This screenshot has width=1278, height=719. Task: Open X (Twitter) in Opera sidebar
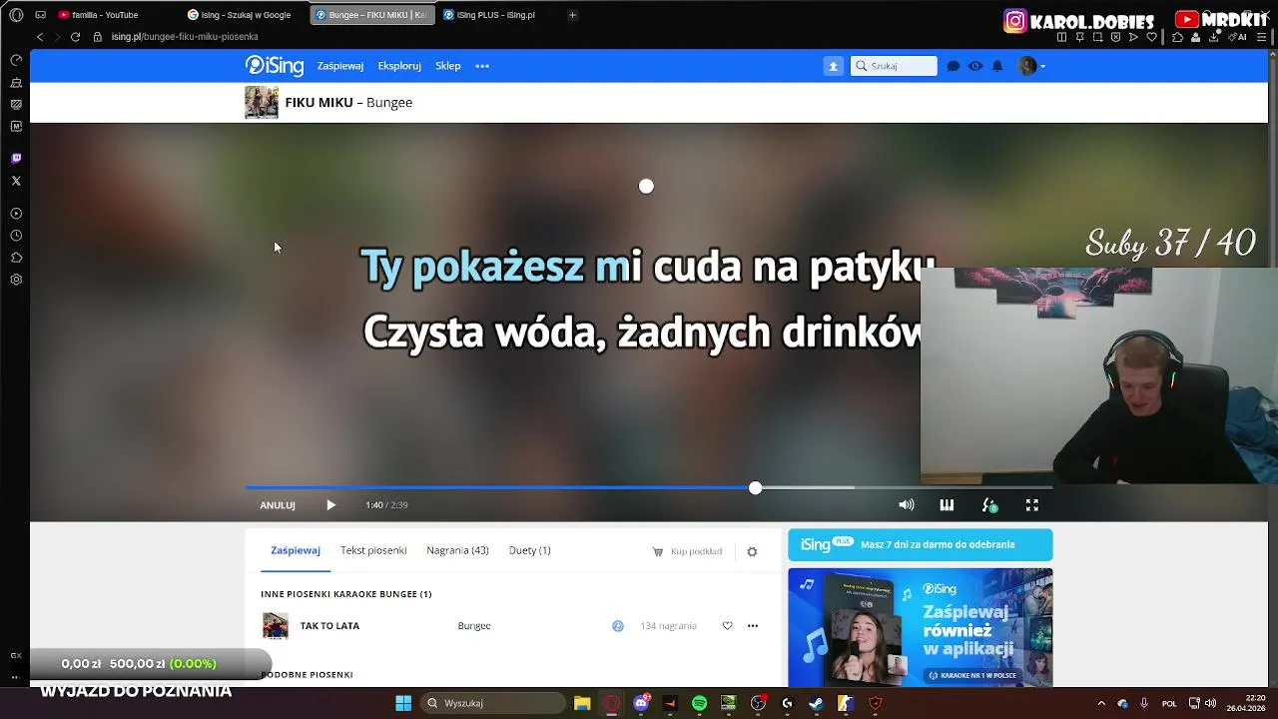16,181
